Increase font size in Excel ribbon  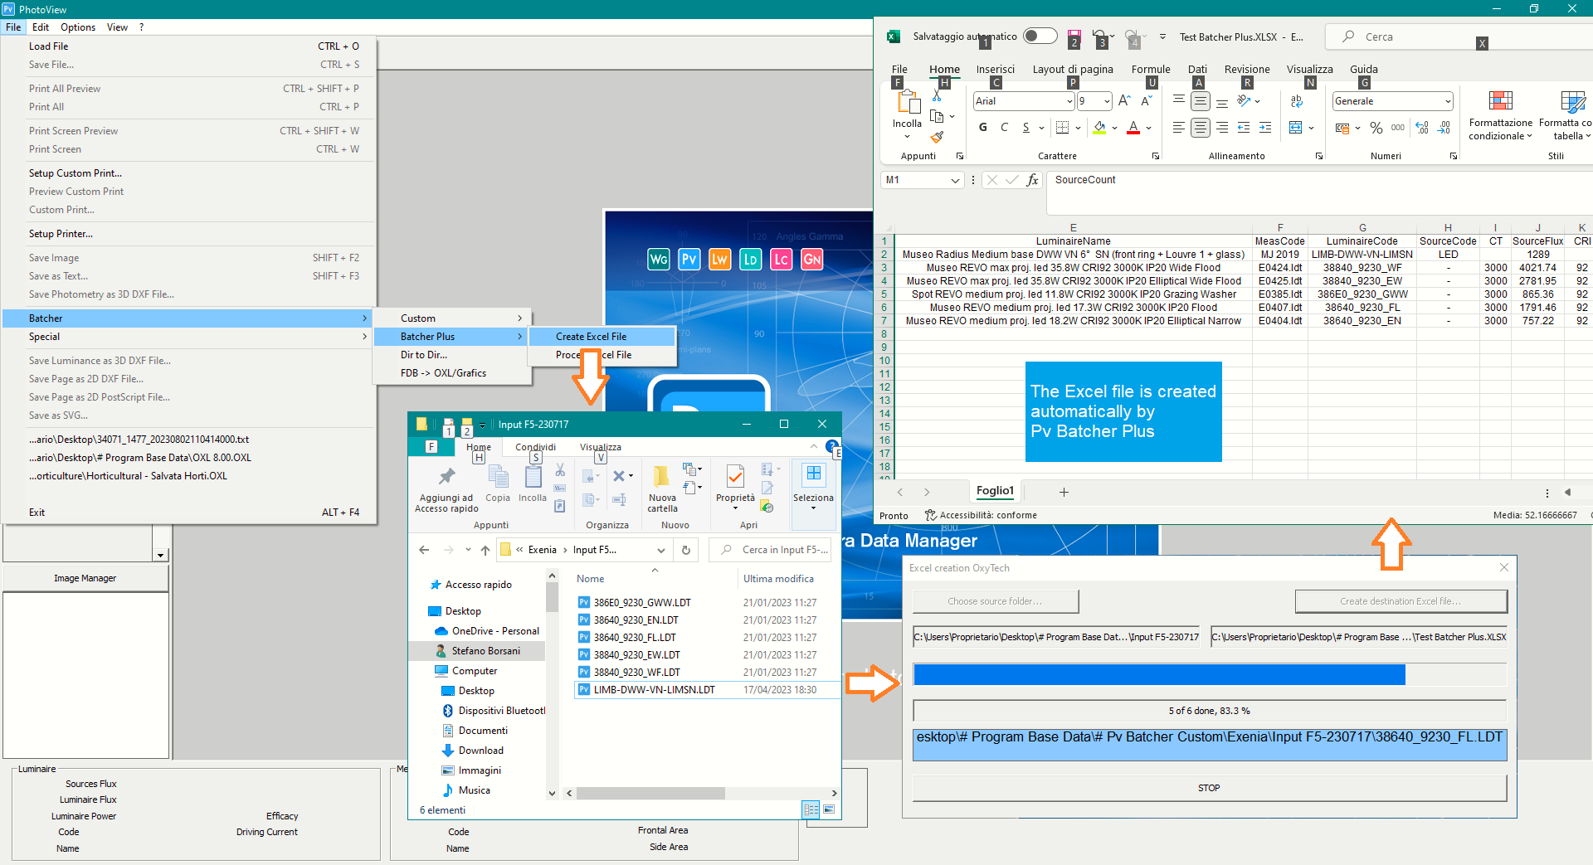pos(1124,101)
